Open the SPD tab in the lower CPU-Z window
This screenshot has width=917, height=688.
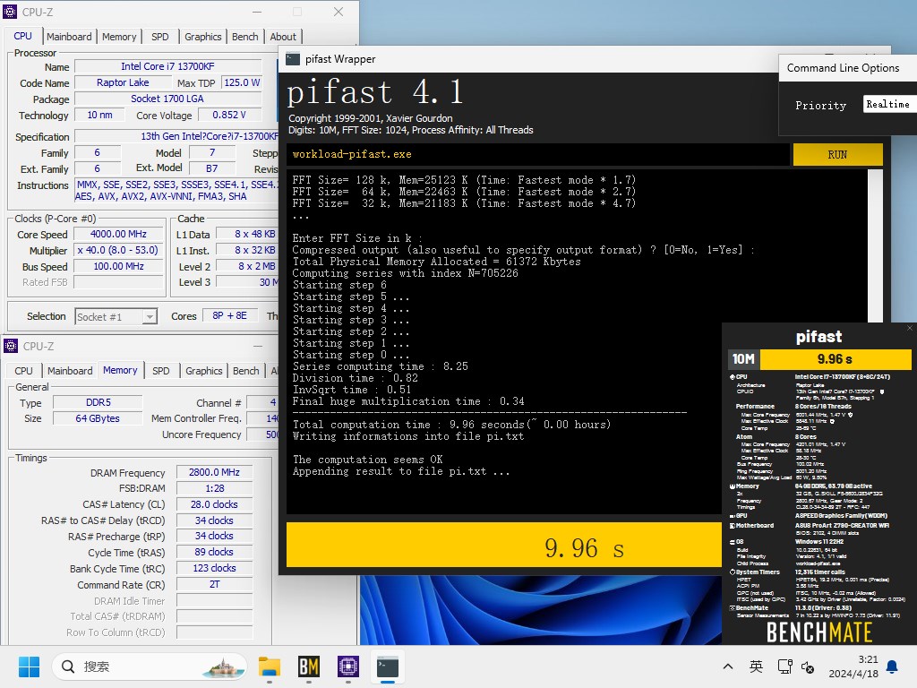161,371
